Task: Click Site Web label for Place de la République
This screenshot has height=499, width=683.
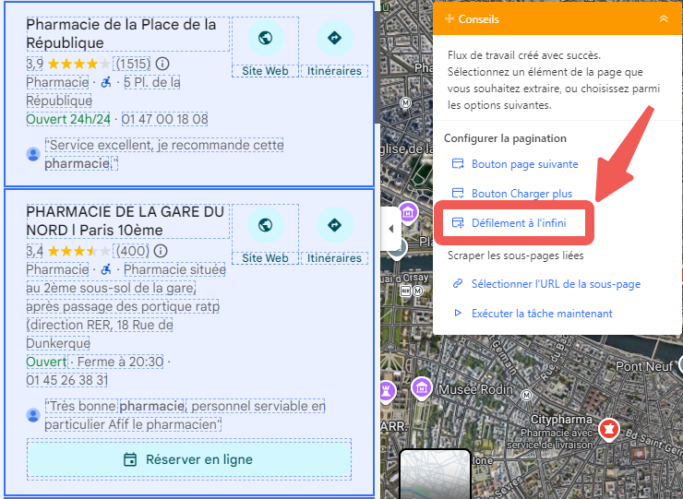Action: tap(265, 70)
